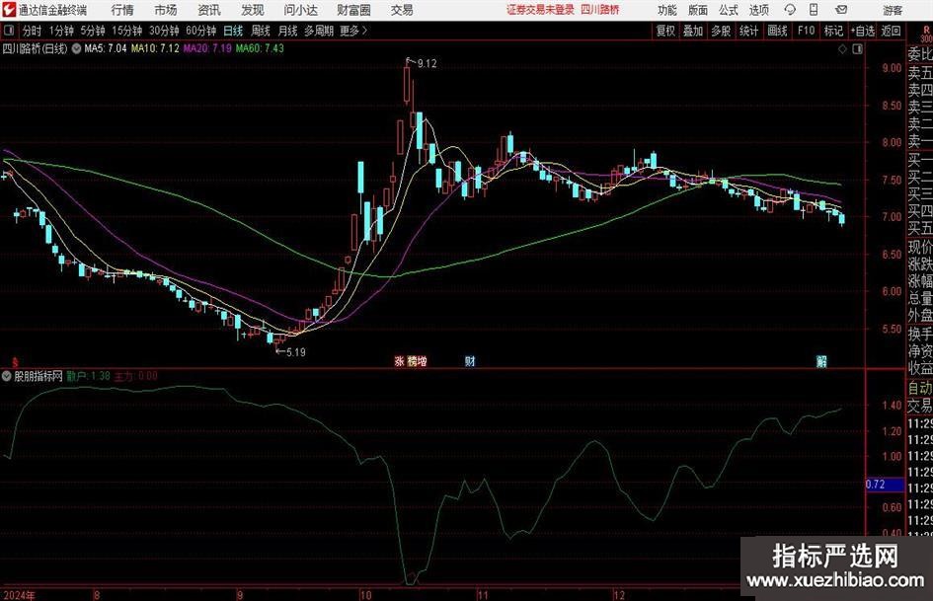Viewport: 933px width, 601px height.
Task: Click the MA10: 7.12 indicator label
Action: [x=155, y=48]
